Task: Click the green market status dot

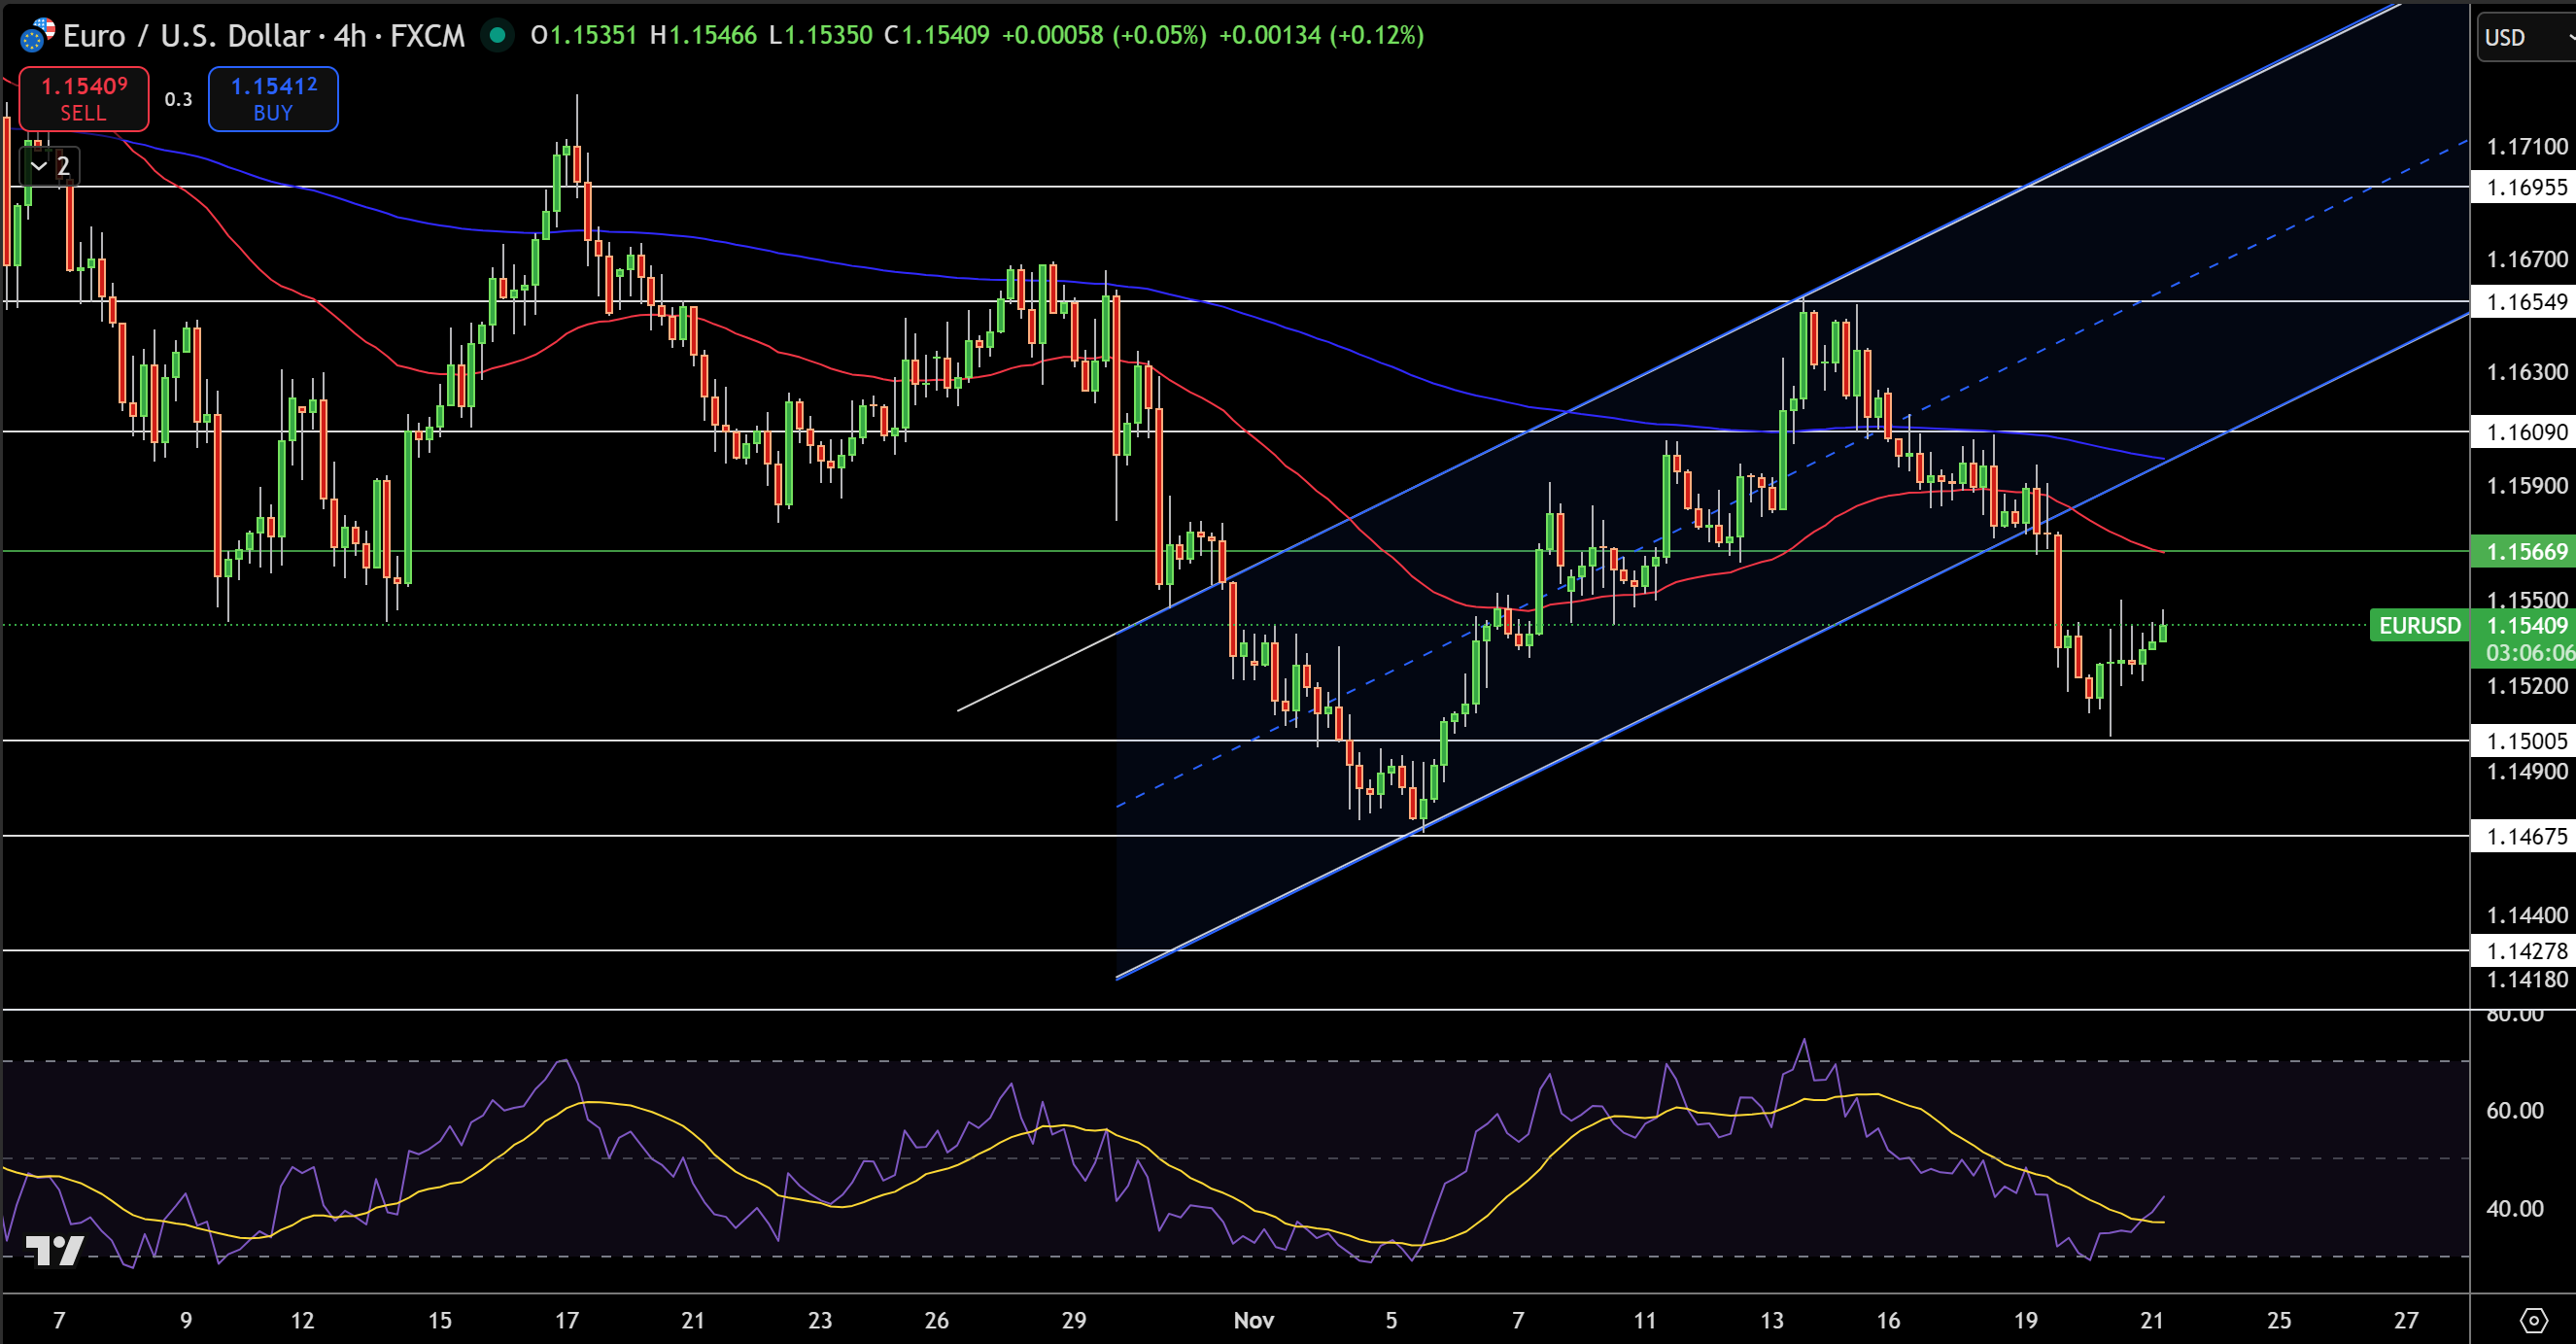Action: point(497,36)
